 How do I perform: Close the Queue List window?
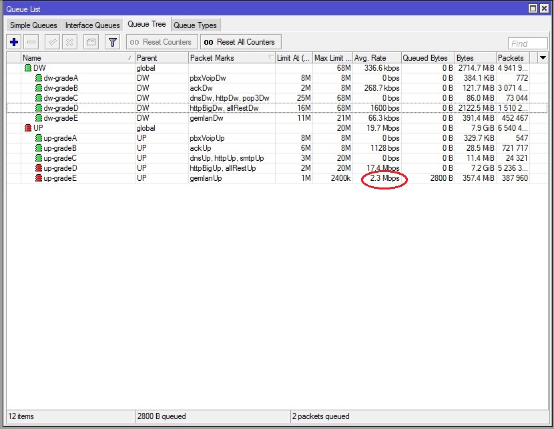pyautogui.click(x=544, y=9)
